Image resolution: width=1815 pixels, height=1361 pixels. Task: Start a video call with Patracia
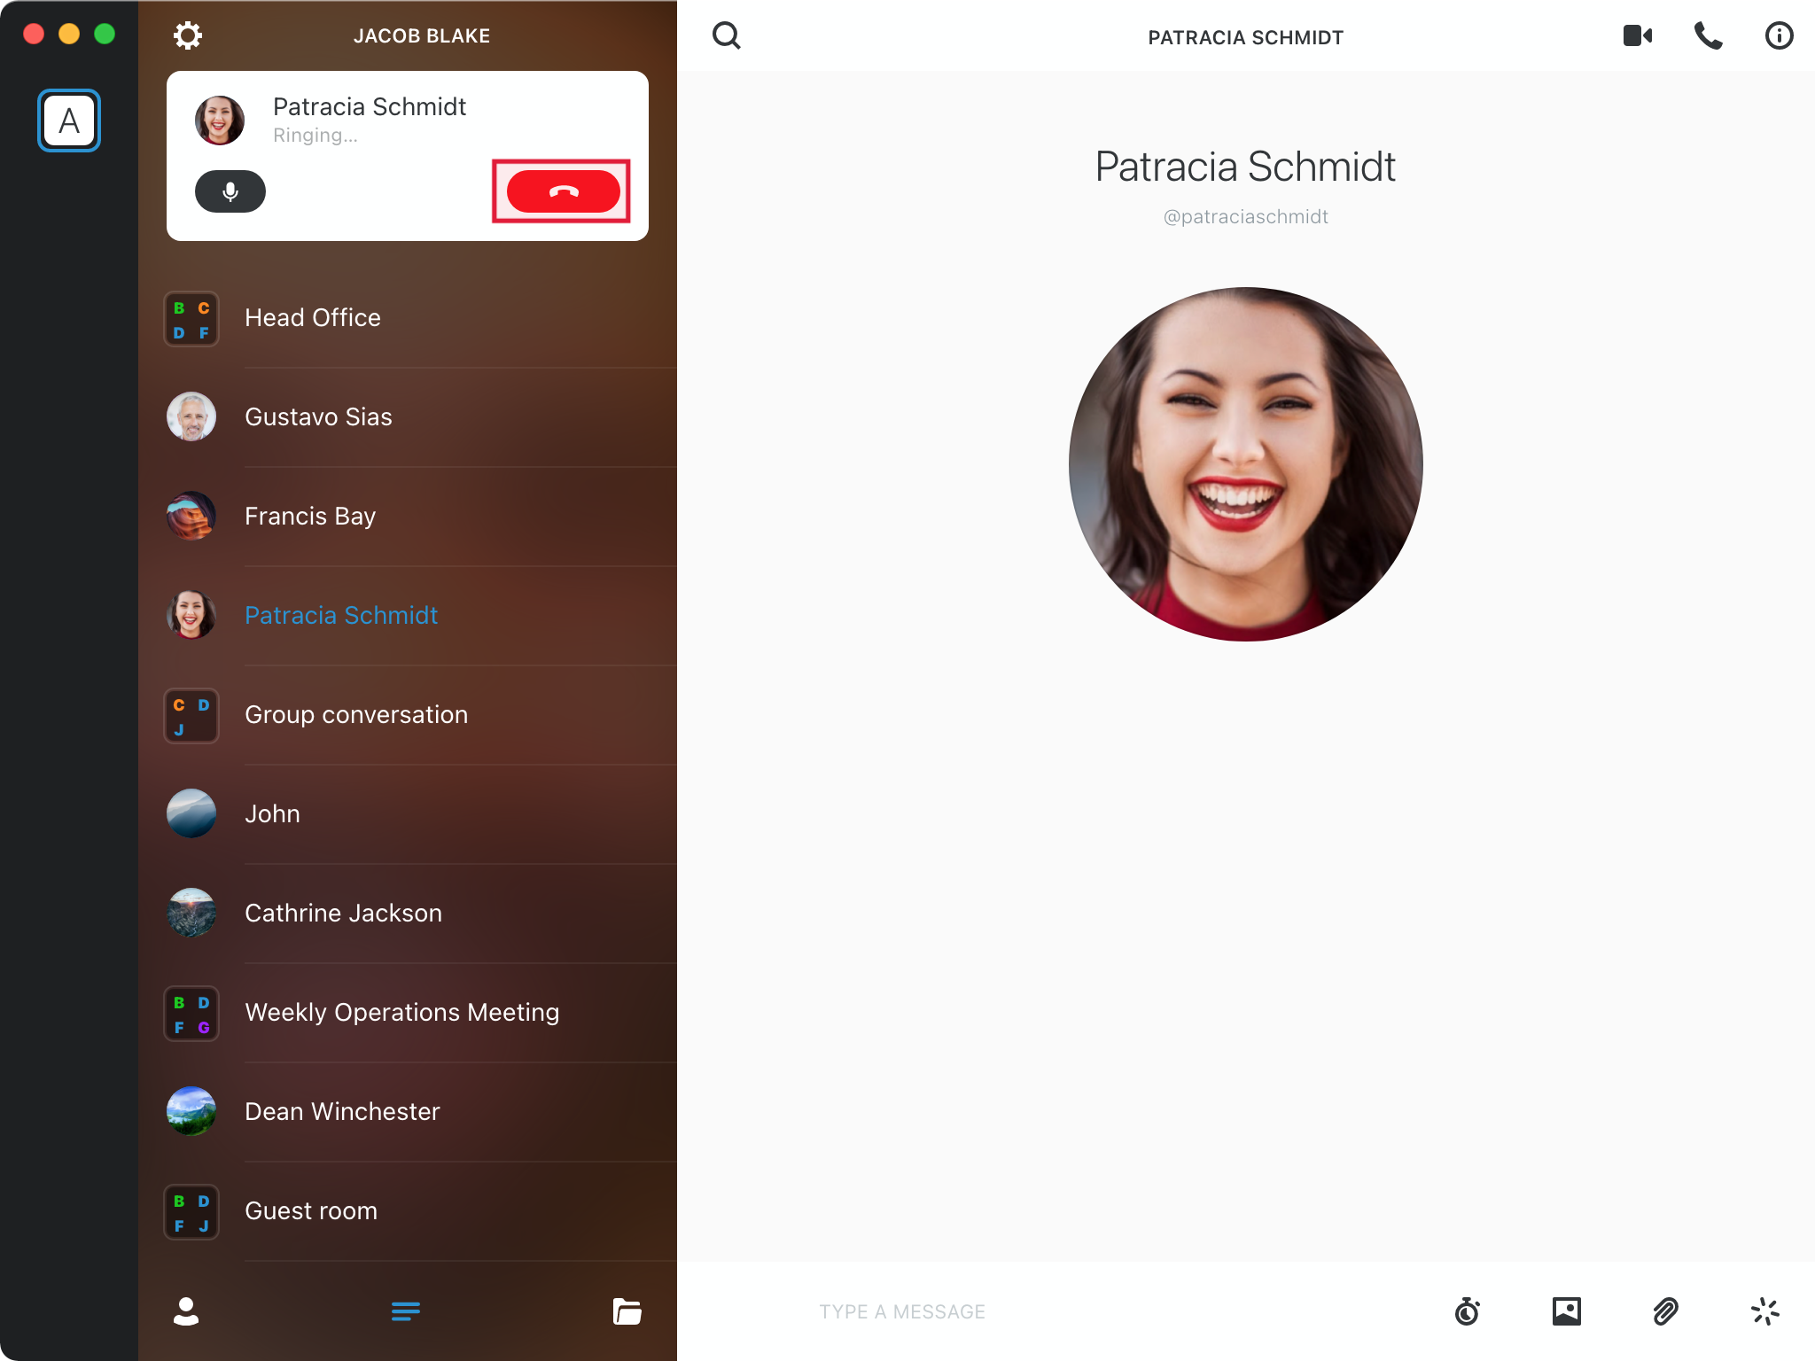1638,35
